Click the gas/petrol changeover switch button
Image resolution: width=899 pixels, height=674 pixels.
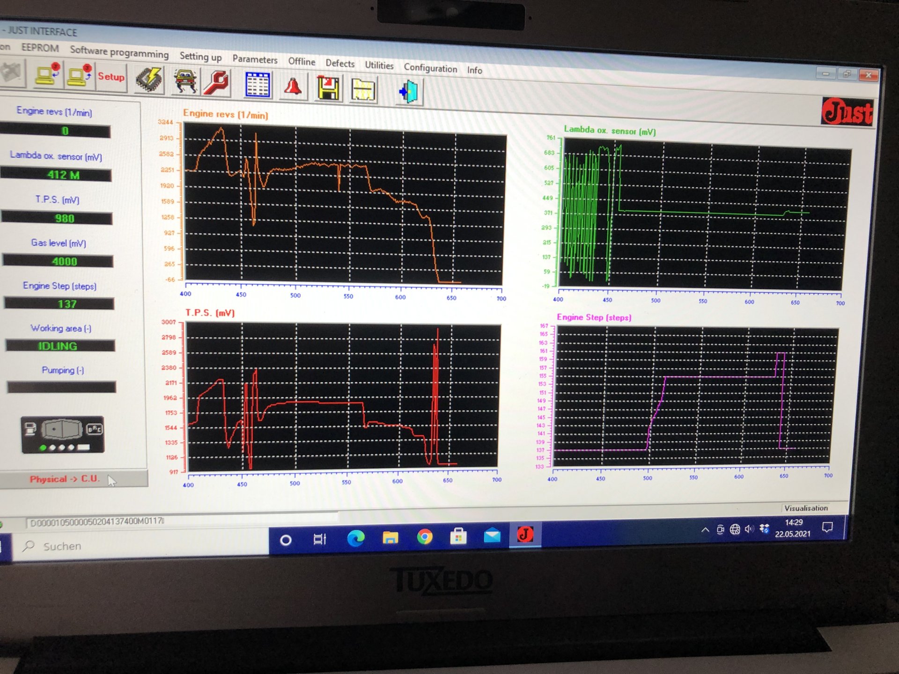coord(62,429)
